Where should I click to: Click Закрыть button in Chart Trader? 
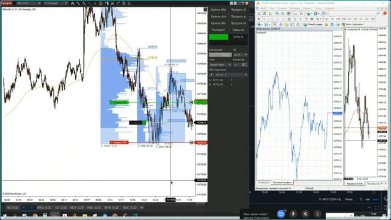(x=238, y=30)
